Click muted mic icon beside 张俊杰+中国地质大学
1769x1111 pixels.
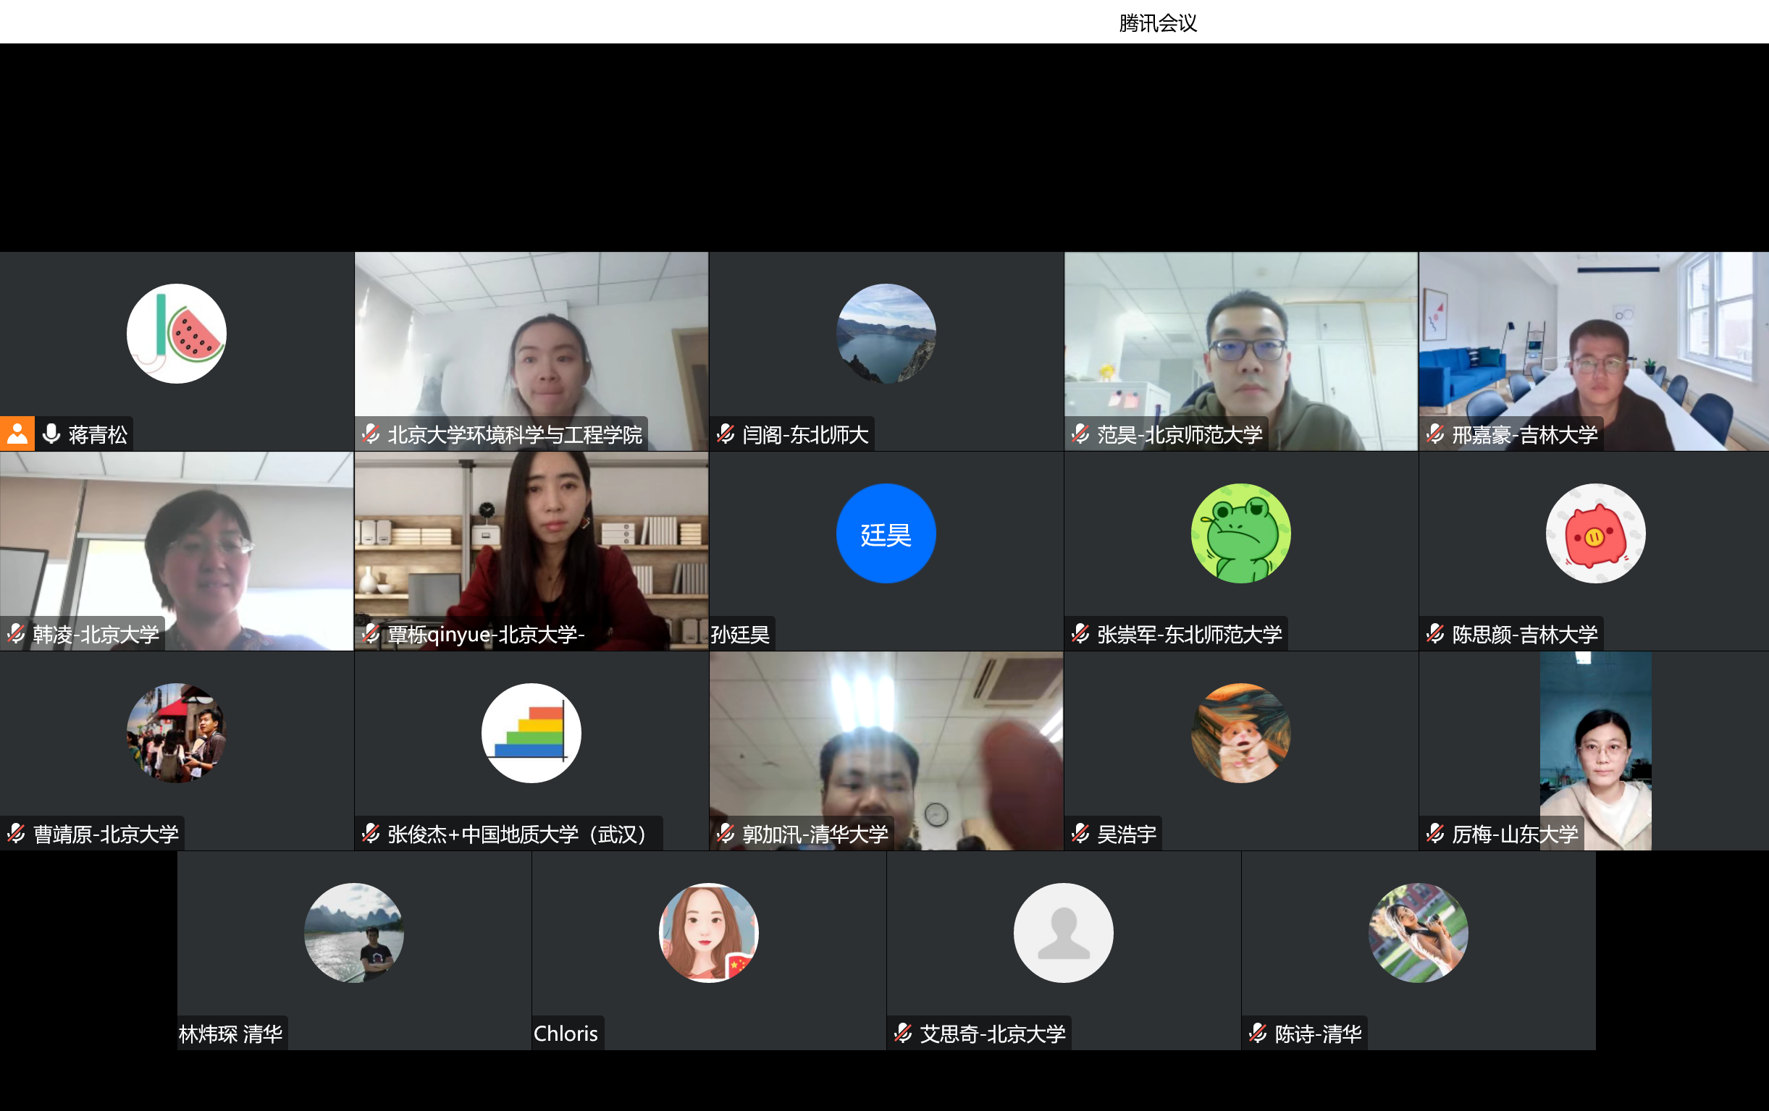[x=371, y=834]
